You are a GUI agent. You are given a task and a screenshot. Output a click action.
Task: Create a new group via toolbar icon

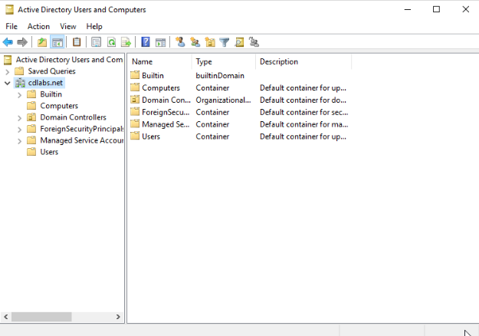point(195,42)
